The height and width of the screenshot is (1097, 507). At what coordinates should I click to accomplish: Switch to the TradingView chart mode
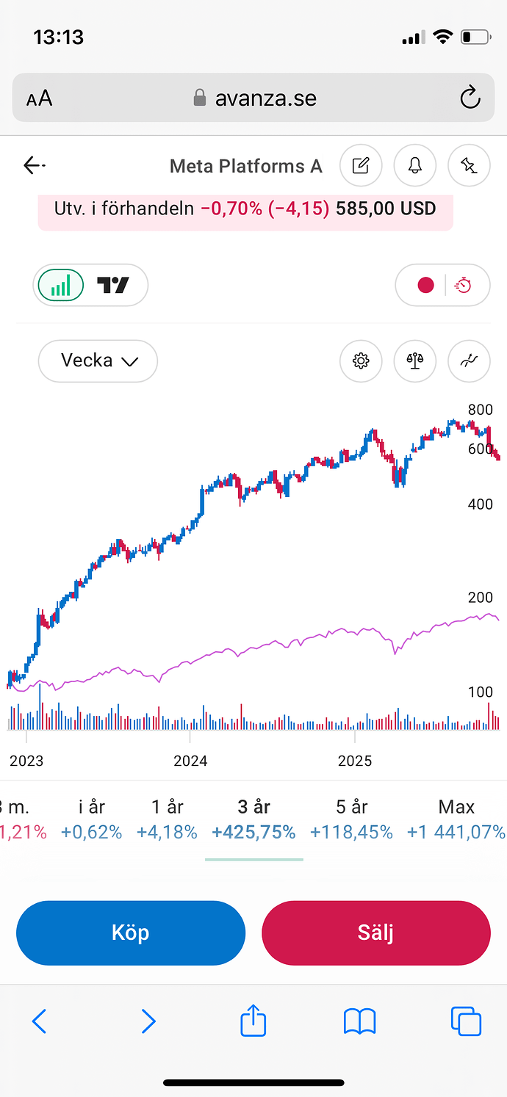pyautogui.click(x=114, y=285)
